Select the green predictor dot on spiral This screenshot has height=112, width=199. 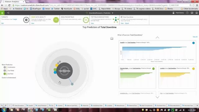[x=55, y=69]
